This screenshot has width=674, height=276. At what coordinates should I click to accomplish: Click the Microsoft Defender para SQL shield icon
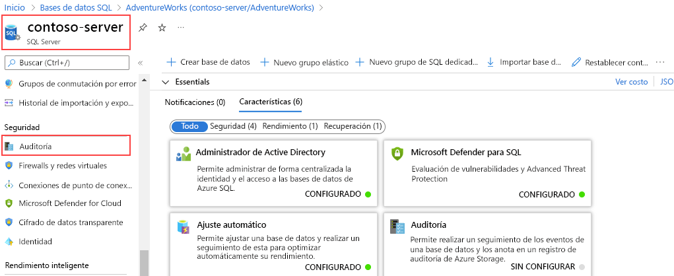click(397, 153)
